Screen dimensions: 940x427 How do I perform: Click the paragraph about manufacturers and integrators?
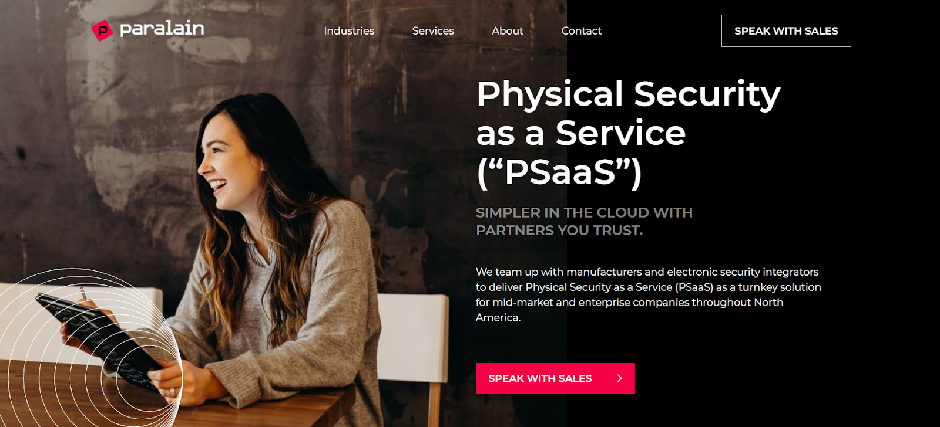tap(649, 294)
